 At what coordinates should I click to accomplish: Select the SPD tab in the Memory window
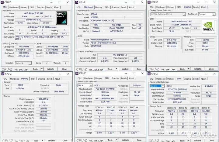pos(33,79)
